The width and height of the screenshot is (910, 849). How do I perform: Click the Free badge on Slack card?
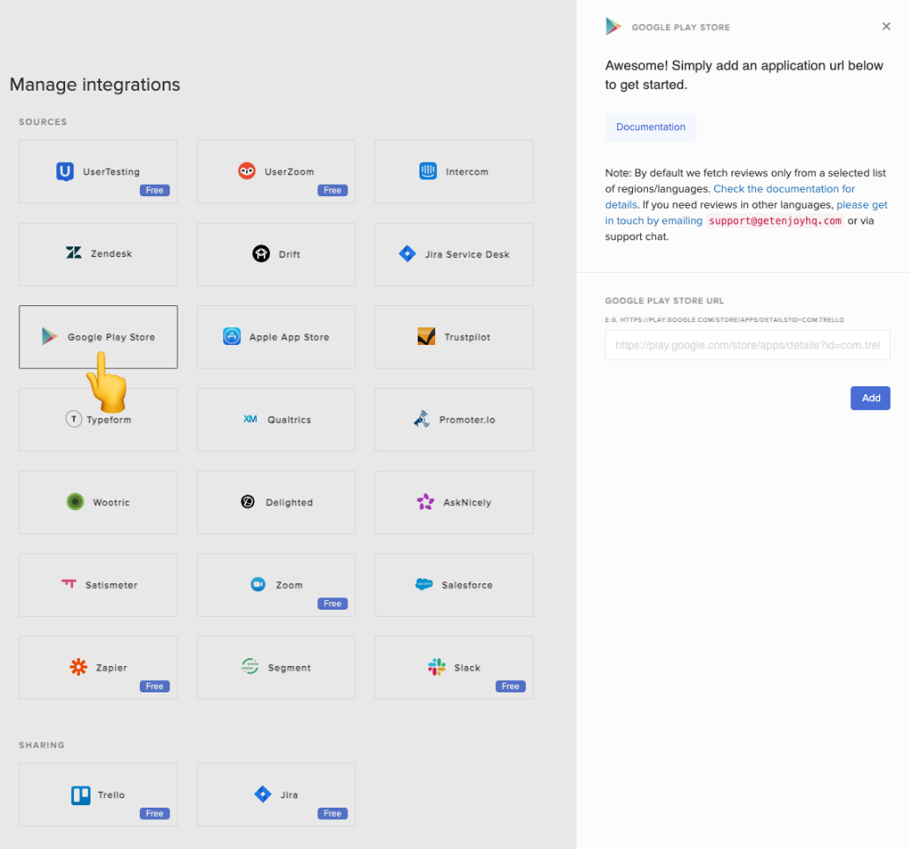tap(511, 686)
